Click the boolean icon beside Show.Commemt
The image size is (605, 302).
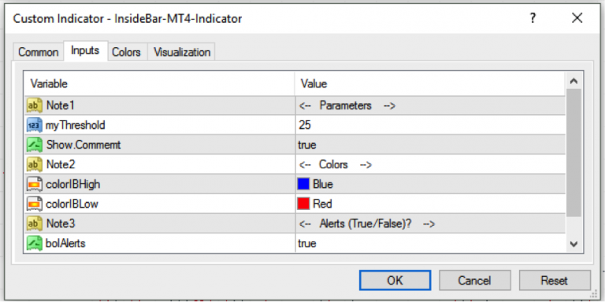35,145
